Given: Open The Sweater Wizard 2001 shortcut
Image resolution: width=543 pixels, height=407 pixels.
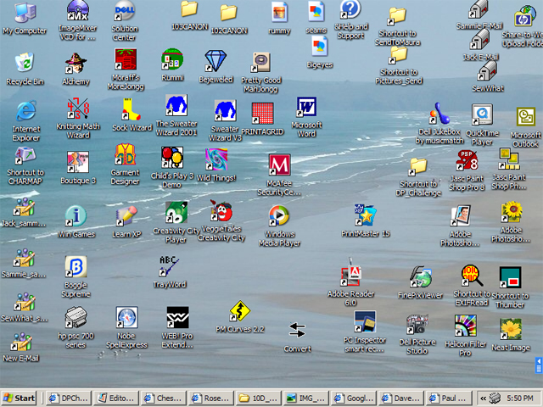Looking at the screenshot, I should click(176, 105).
